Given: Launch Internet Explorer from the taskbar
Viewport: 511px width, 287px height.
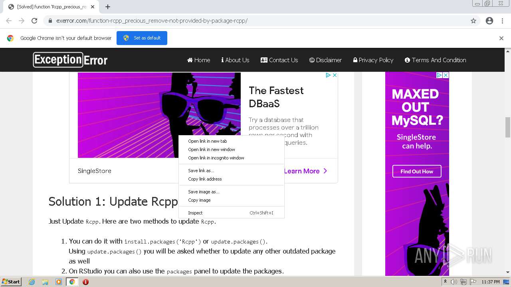Looking at the screenshot, I should [32, 282].
